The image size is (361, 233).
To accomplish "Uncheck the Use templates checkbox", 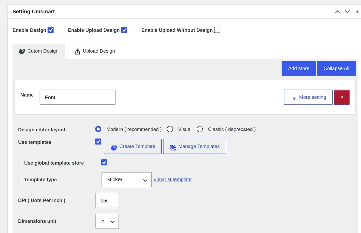I will pos(98,142).
